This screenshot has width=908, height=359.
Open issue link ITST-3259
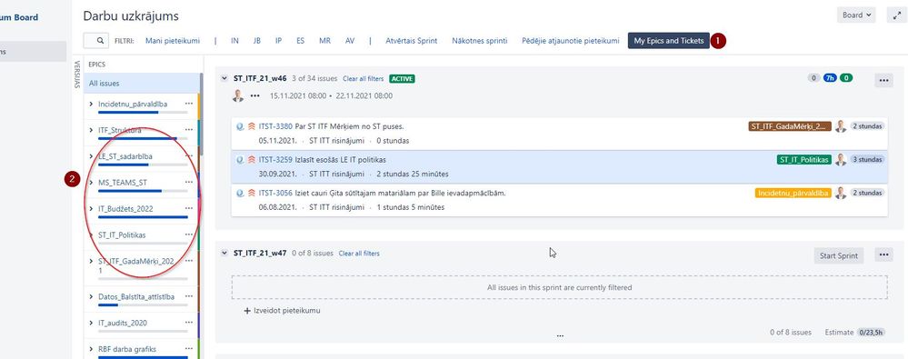275,160
